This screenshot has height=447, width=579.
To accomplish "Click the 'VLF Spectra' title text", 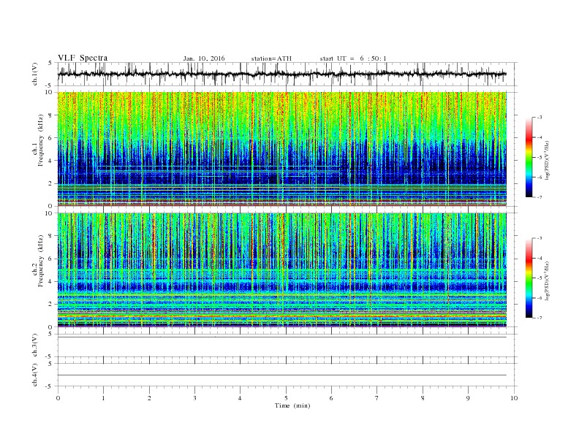I will pyautogui.click(x=83, y=58).
